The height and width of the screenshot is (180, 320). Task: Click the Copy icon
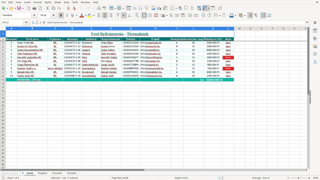tap(53, 8)
